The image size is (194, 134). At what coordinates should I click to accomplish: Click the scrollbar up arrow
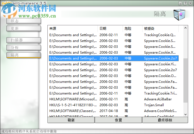pos(185,28)
